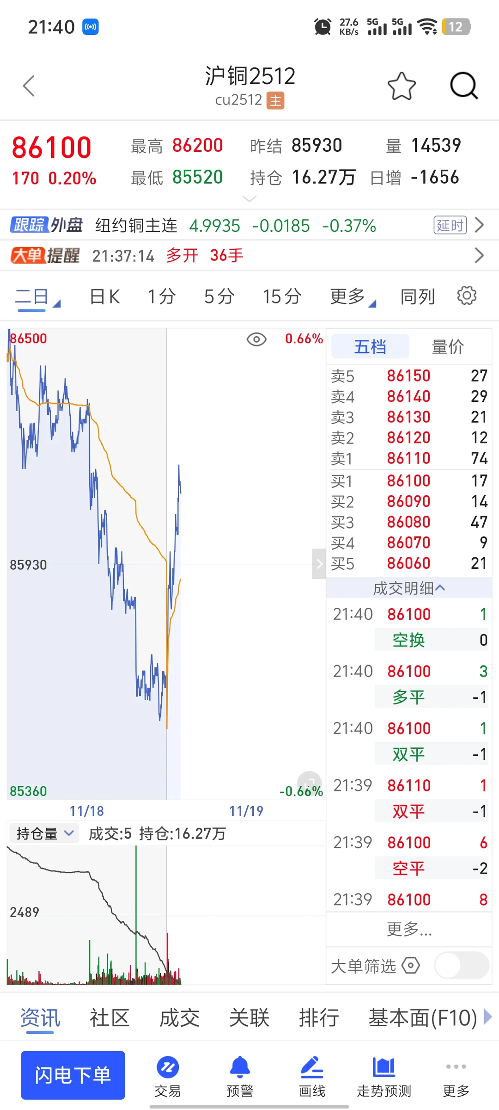This screenshot has width=499, height=1110.
Task: Open chart settings gear icon
Action: tap(467, 296)
